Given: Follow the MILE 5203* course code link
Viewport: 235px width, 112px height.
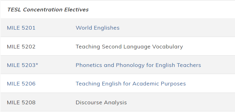Looking at the screenshot, I should click(23, 65).
